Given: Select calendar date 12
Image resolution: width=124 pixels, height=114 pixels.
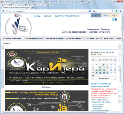Looking at the screenshot, I should pyautogui.click(x=100, y=68).
